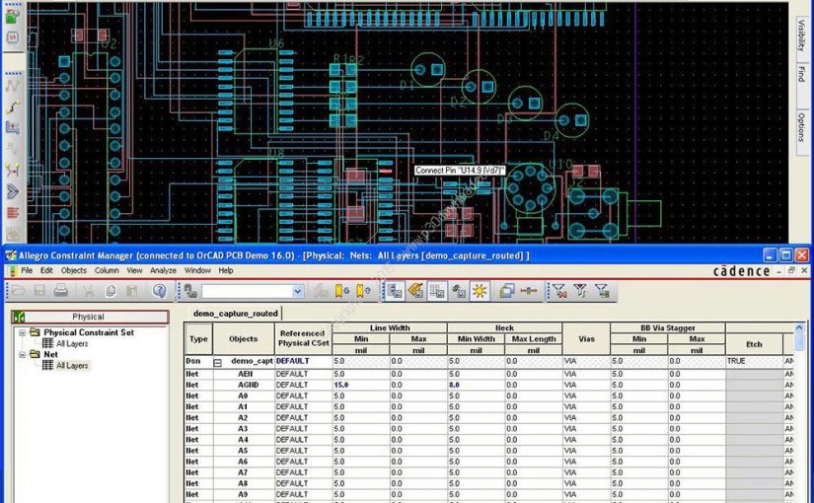Click the cascading windows icon in the toolbar
Screen dimensions: 814x503
click(x=507, y=291)
